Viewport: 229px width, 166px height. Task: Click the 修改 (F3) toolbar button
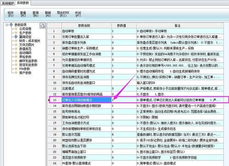[11, 14]
